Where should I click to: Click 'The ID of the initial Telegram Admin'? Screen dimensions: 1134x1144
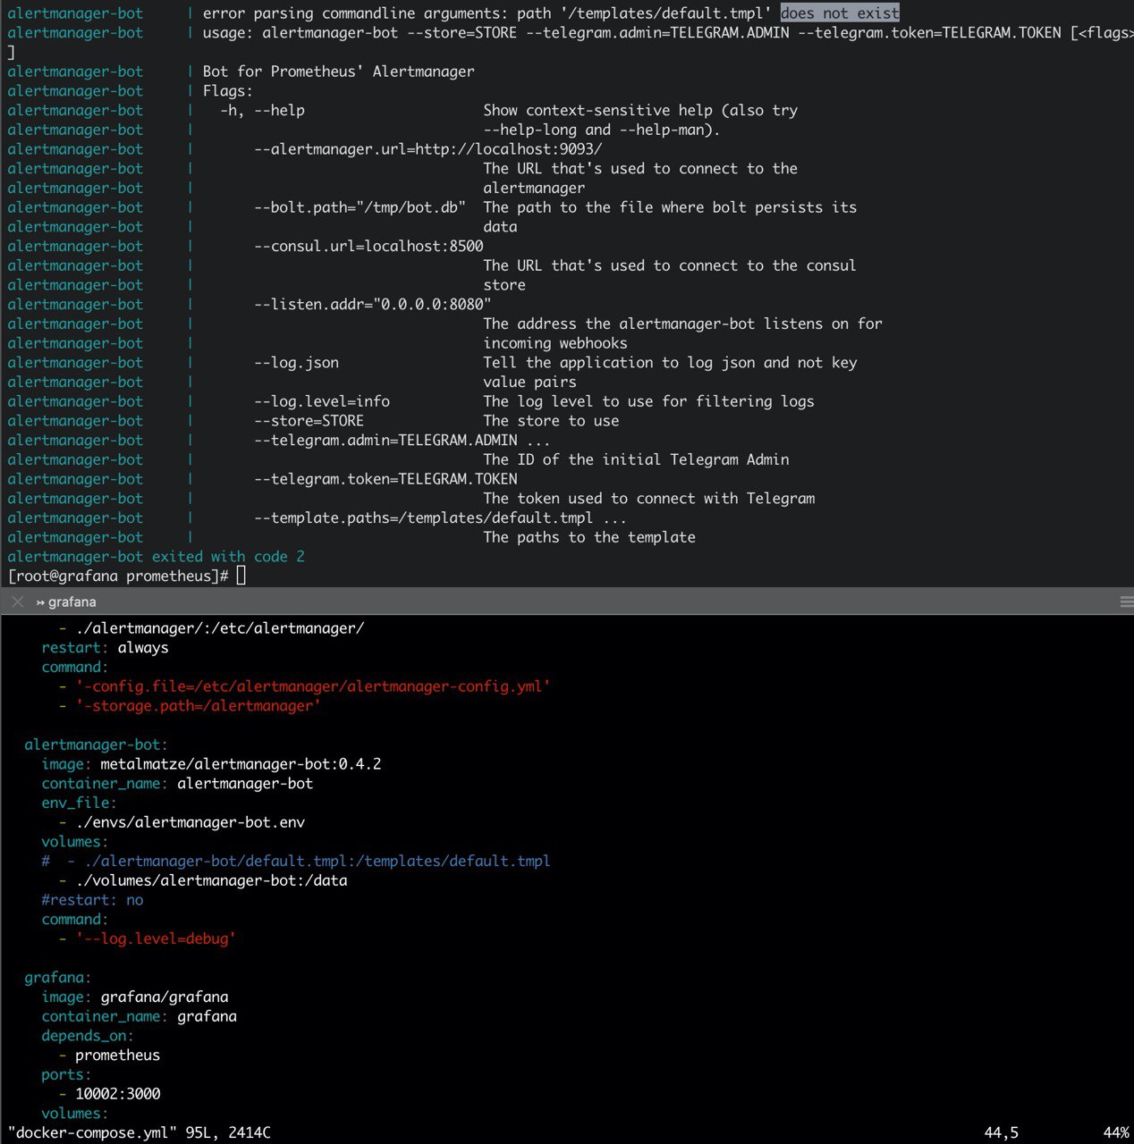coord(636,459)
